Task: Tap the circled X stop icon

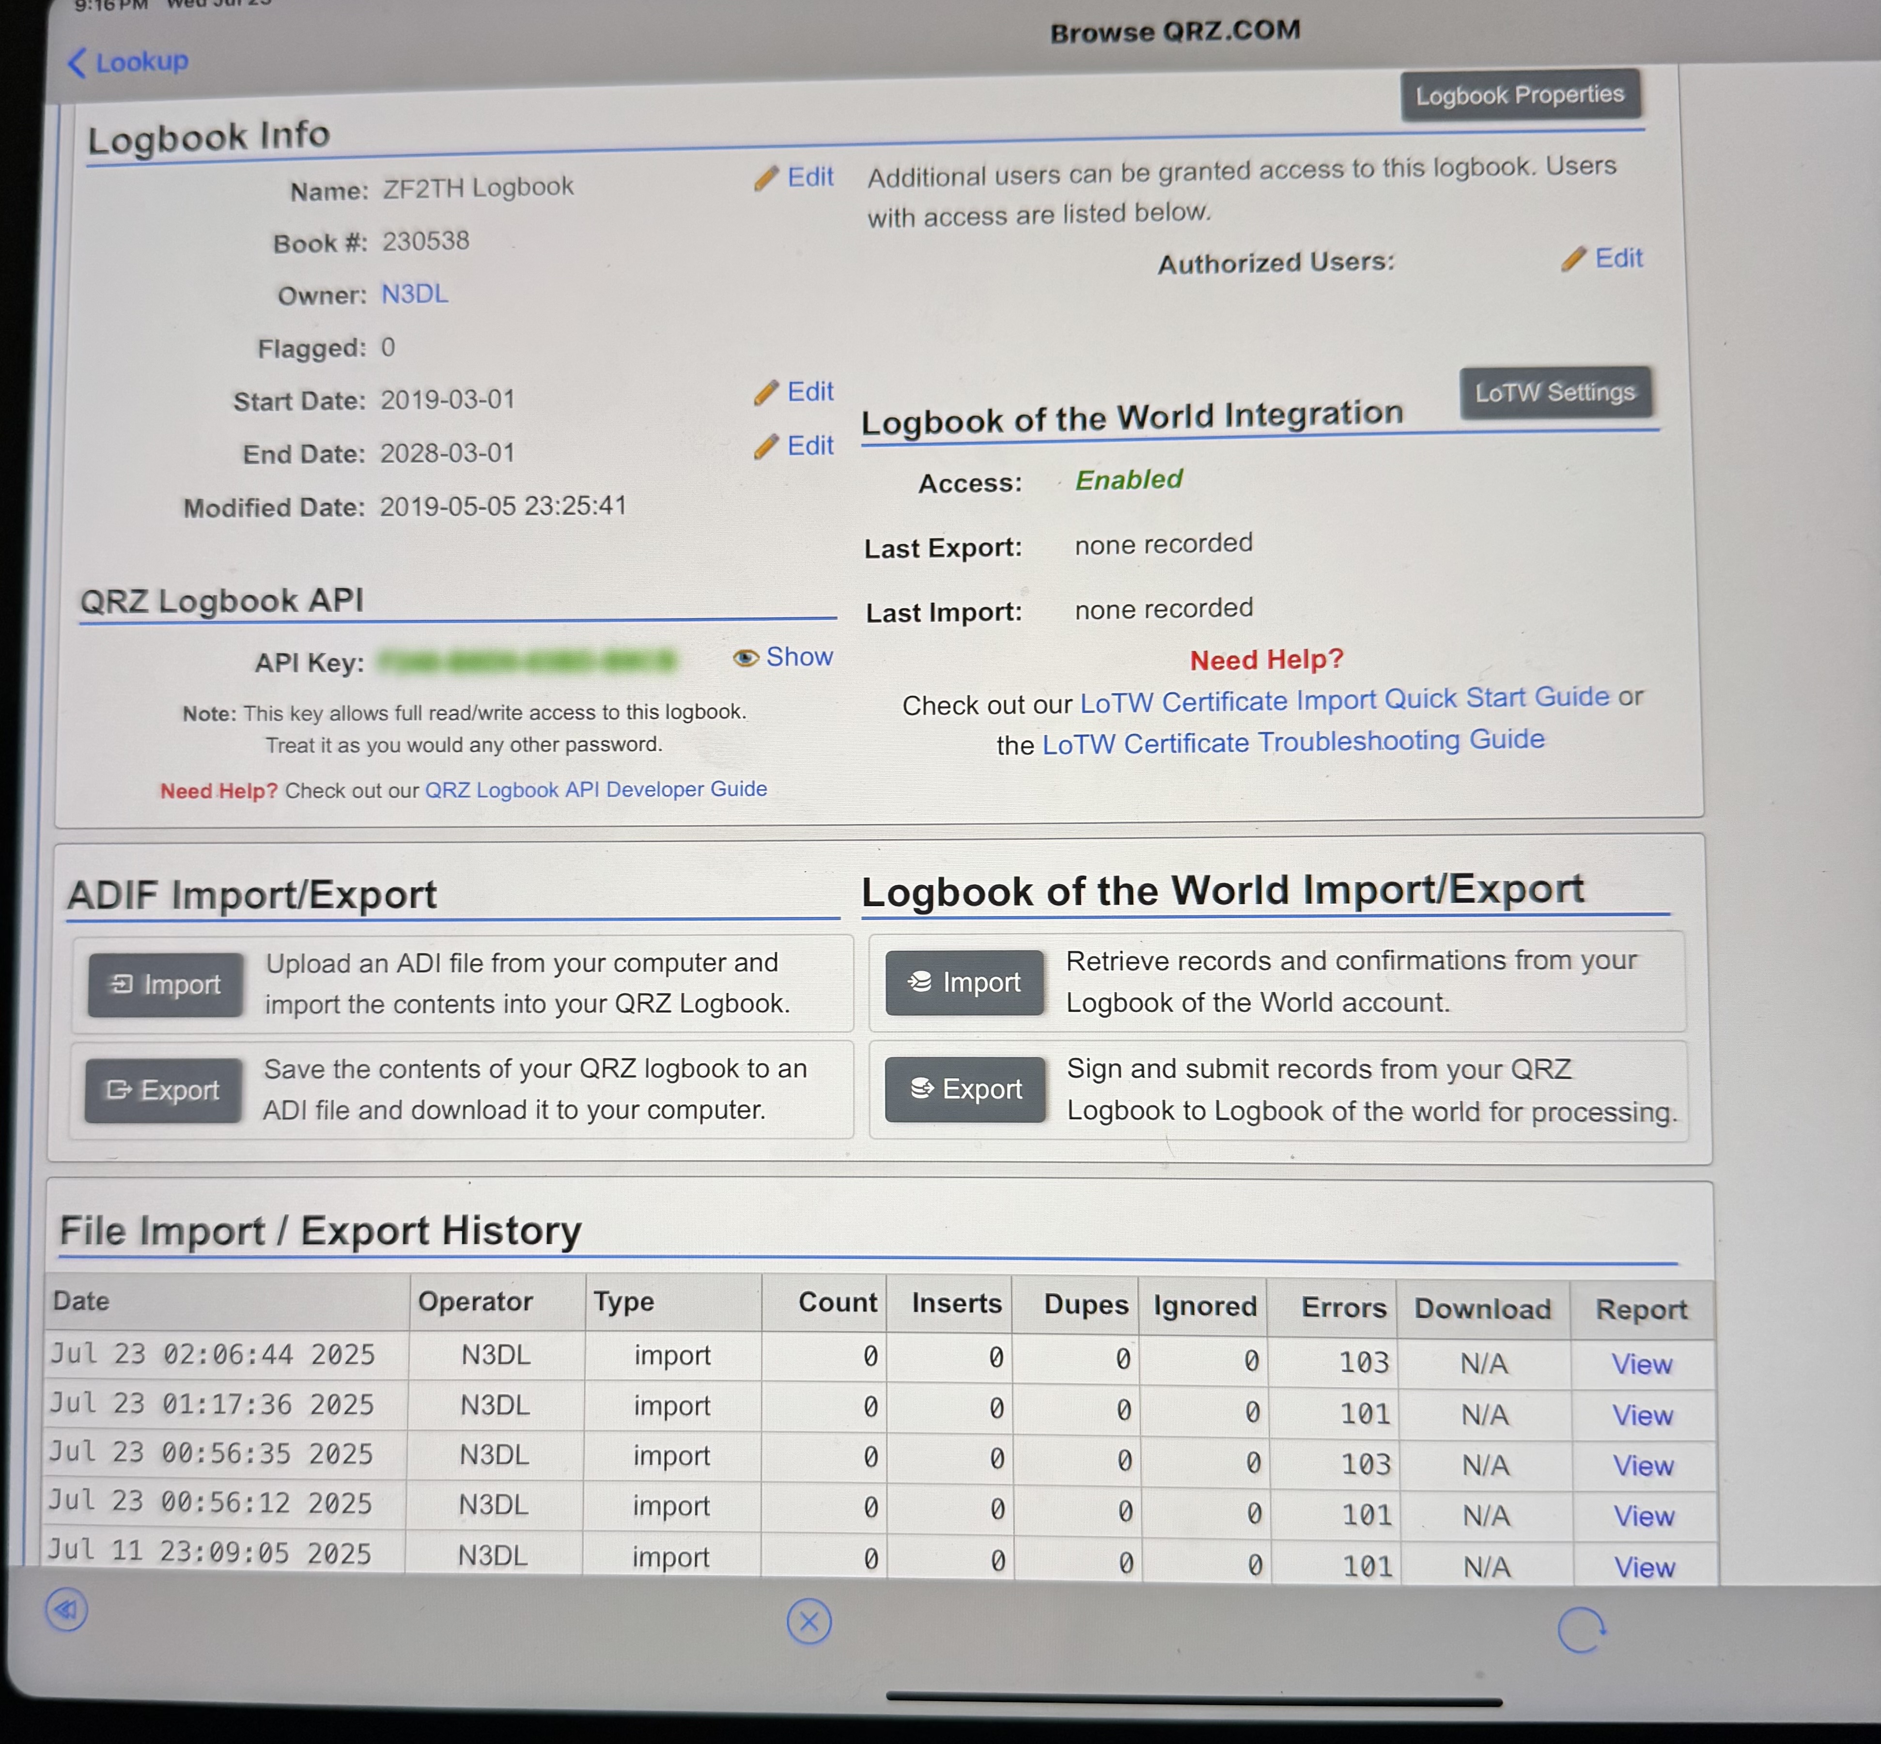Action: 809,1622
